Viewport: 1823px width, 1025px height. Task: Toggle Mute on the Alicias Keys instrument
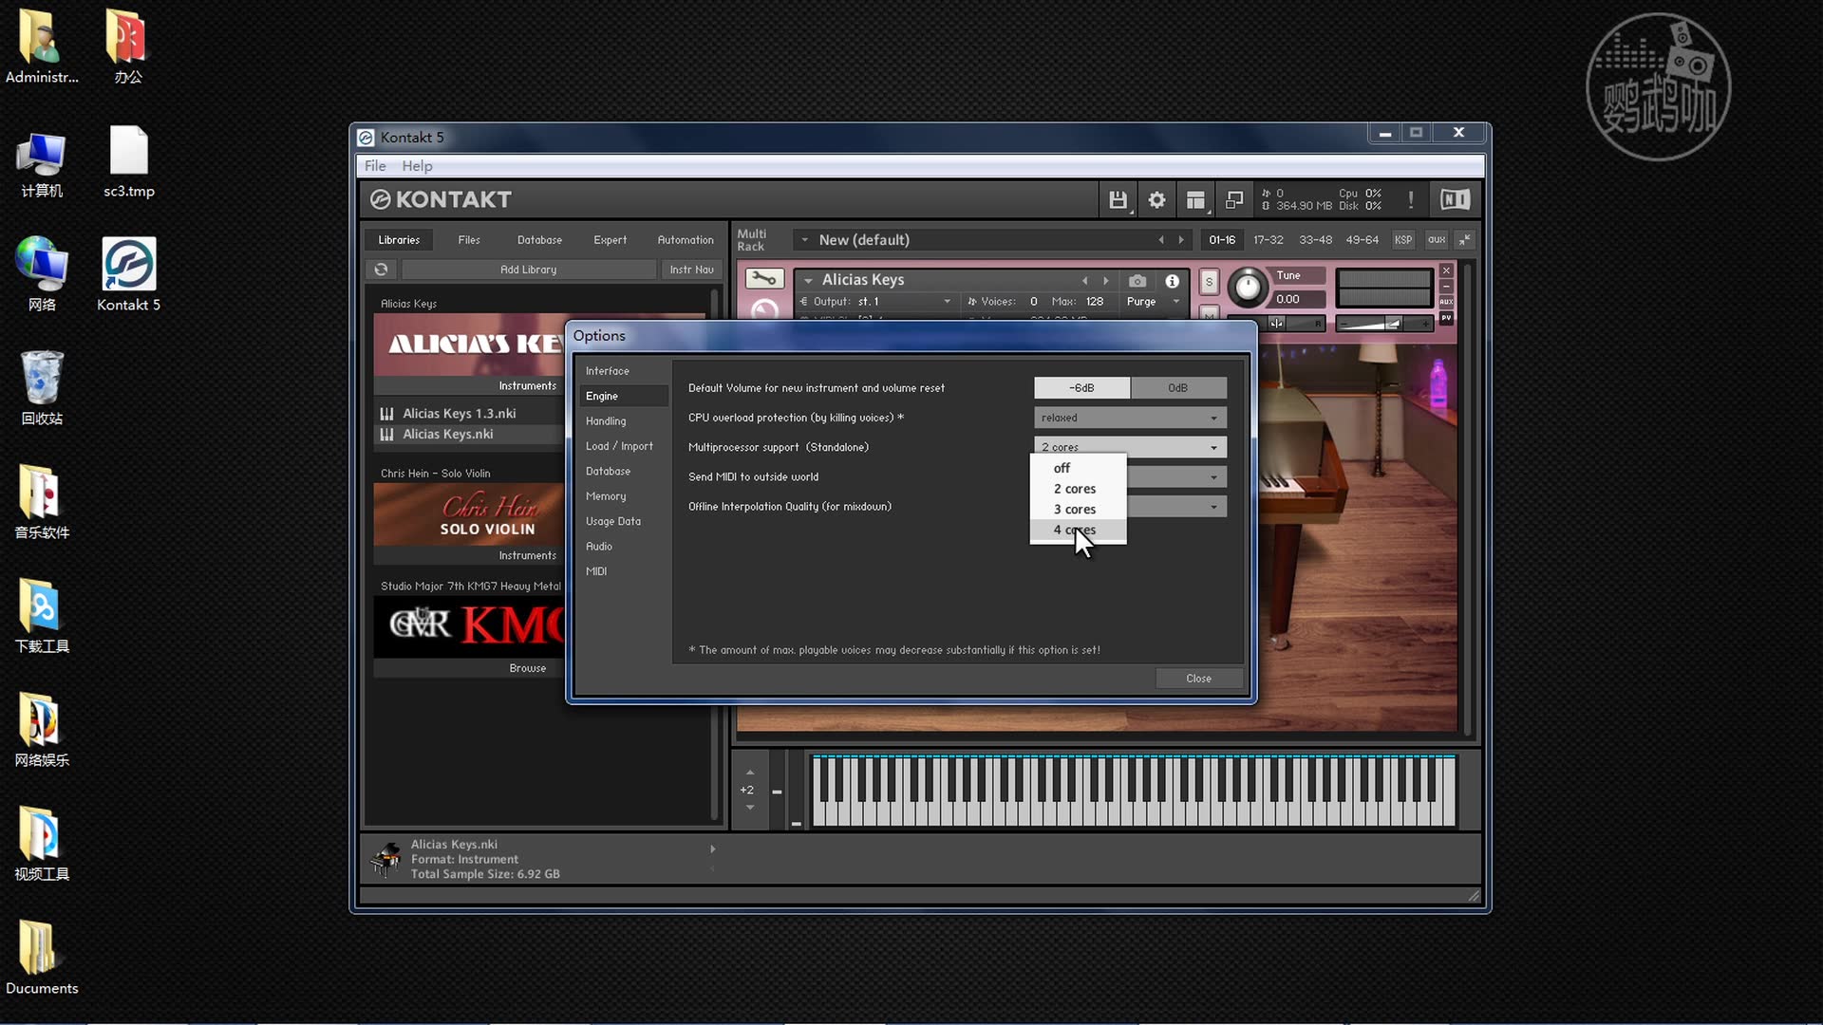pyautogui.click(x=1210, y=316)
